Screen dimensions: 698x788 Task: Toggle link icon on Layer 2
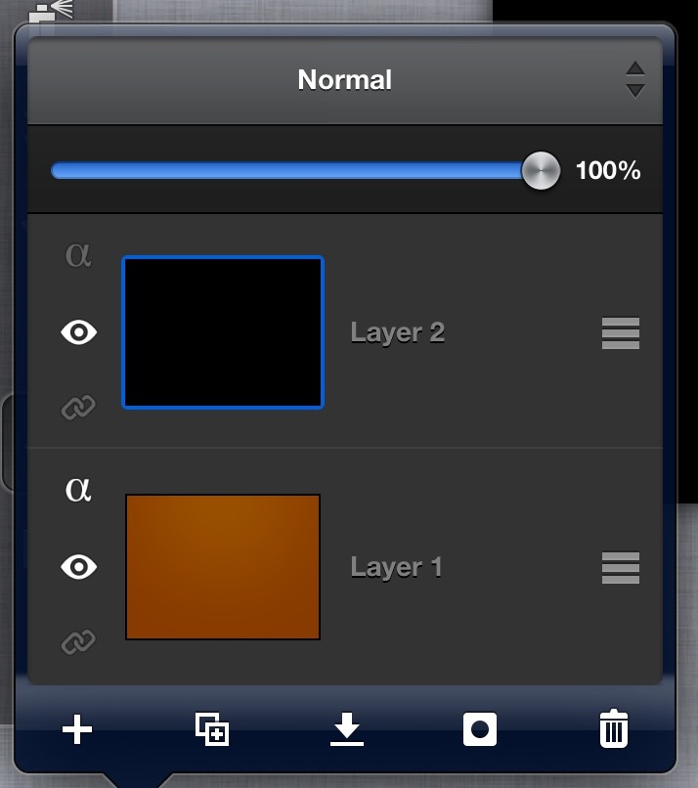pyautogui.click(x=78, y=408)
